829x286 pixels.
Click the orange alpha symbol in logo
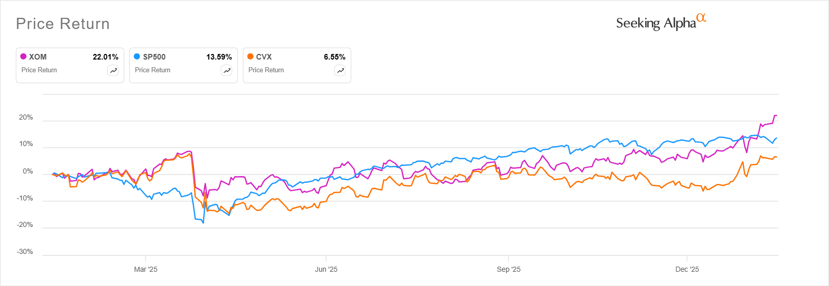click(x=701, y=18)
